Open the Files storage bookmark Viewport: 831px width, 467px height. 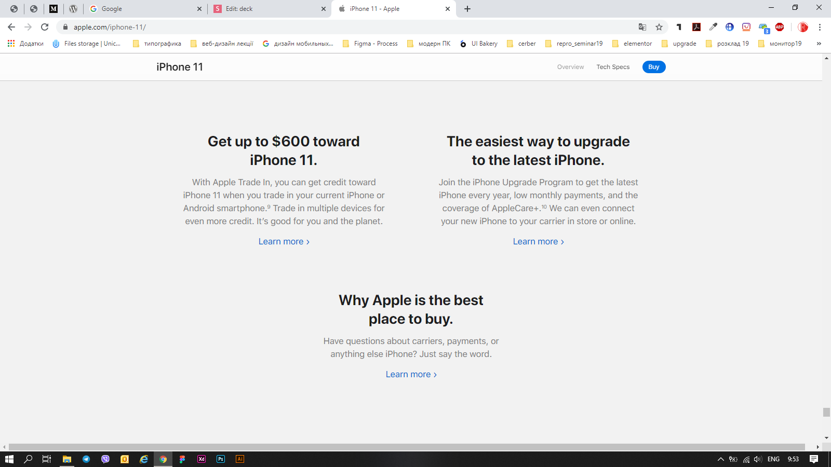[x=87, y=44]
